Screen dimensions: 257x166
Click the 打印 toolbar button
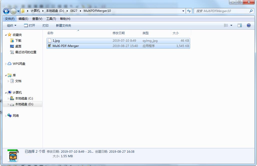[x=45, y=26]
